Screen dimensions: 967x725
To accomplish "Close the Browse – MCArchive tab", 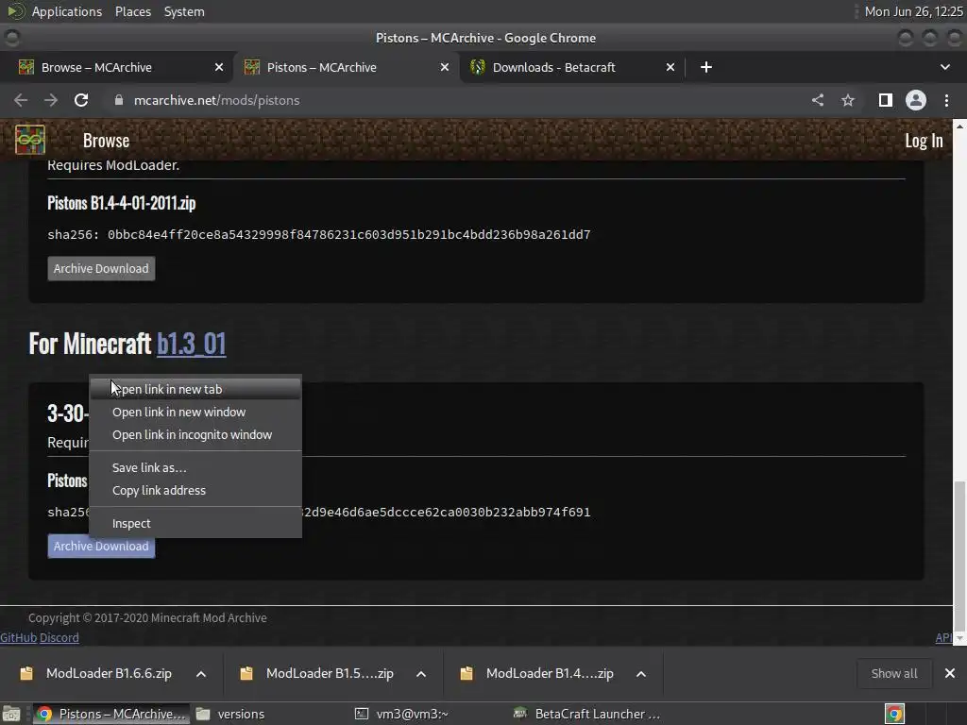I will point(219,67).
